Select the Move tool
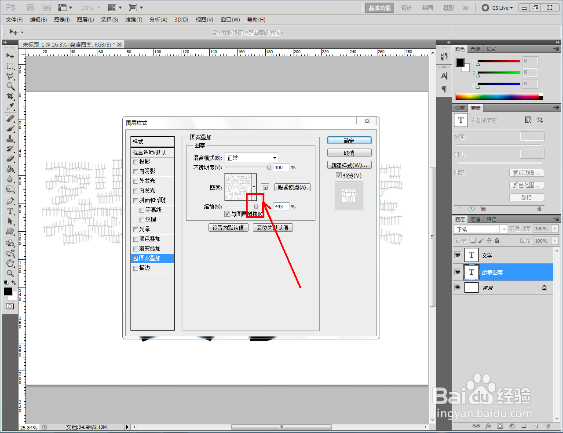Image resolution: width=563 pixels, height=433 pixels. [10, 55]
